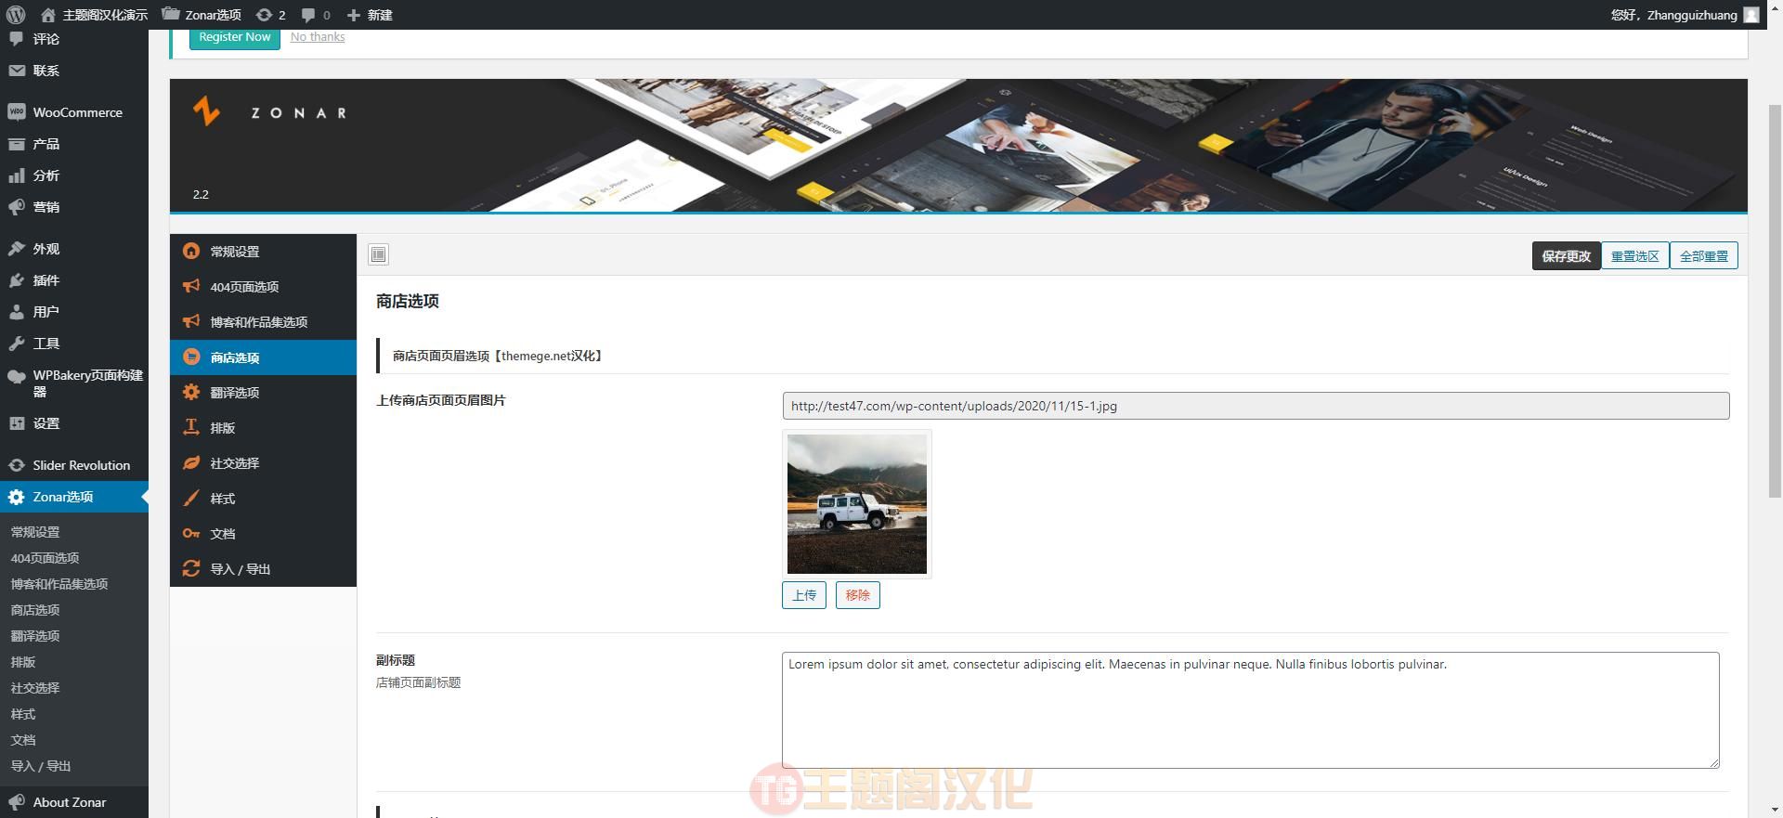Open 排版 in the sidebar submenu
This screenshot has width=1783, height=818.
(x=23, y=662)
